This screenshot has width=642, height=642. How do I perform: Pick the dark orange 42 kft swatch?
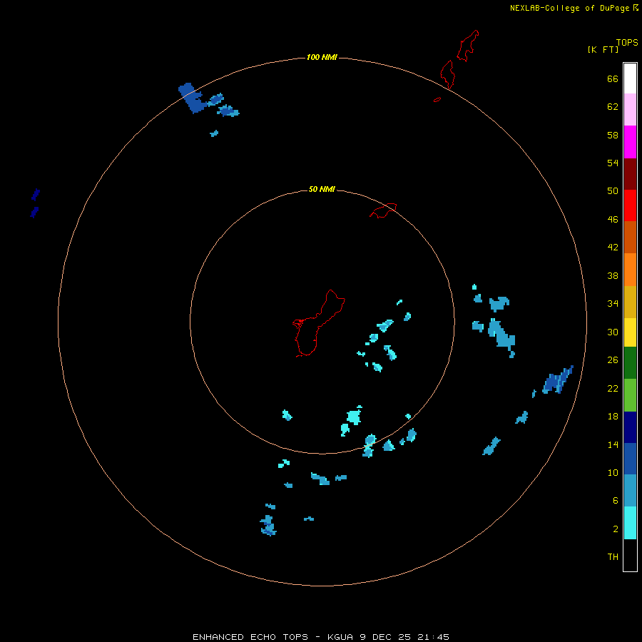coord(630,237)
